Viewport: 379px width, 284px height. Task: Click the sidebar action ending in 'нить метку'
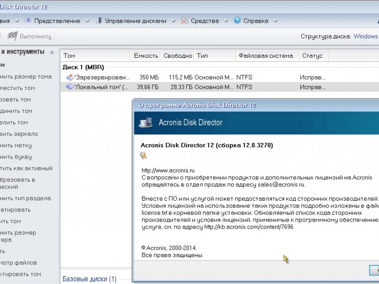click(x=16, y=146)
